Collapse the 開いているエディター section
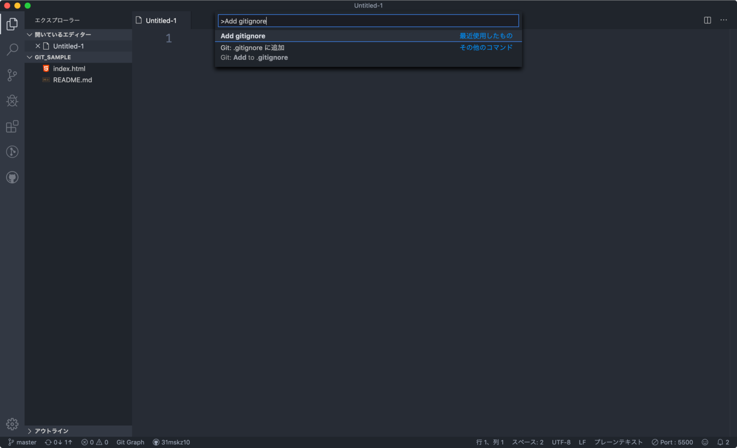 (30, 34)
